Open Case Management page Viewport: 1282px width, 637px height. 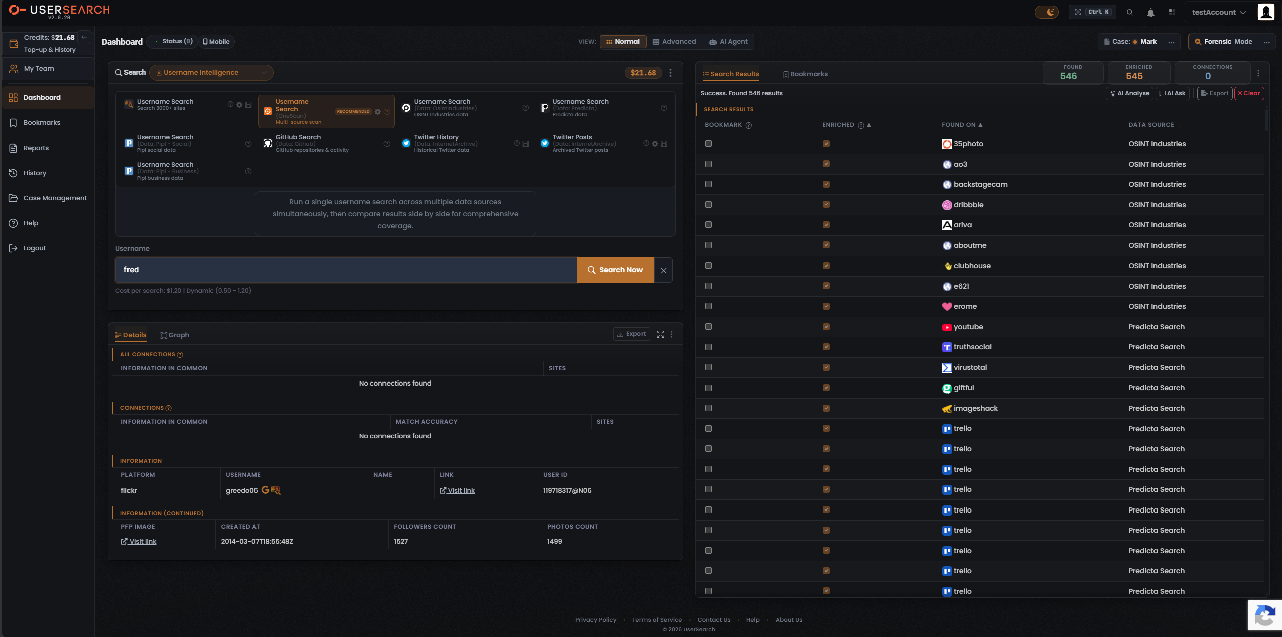coord(48,198)
